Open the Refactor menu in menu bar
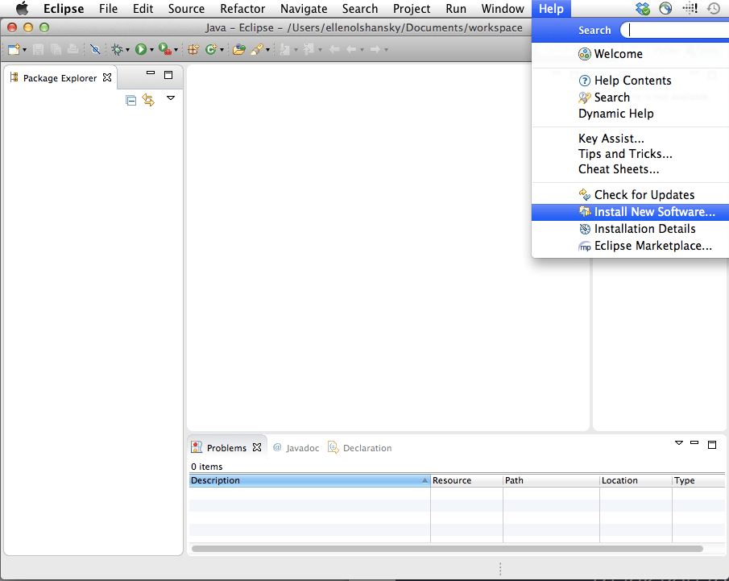Image resolution: width=729 pixels, height=581 pixels. [x=242, y=9]
